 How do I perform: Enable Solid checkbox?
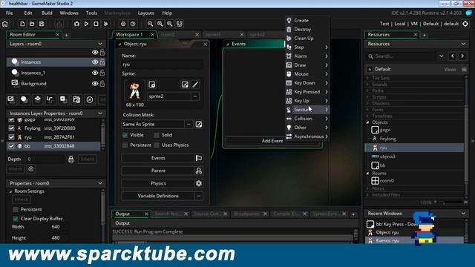point(157,135)
